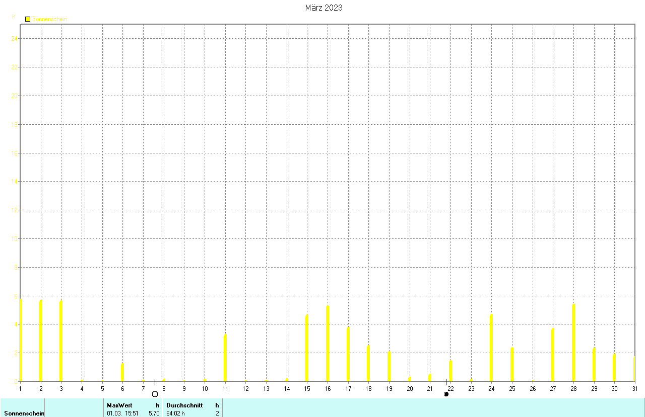The width and height of the screenshot is (645, 417).
Task: Select the sunshine bar for day 19
Action: (389, 366)
